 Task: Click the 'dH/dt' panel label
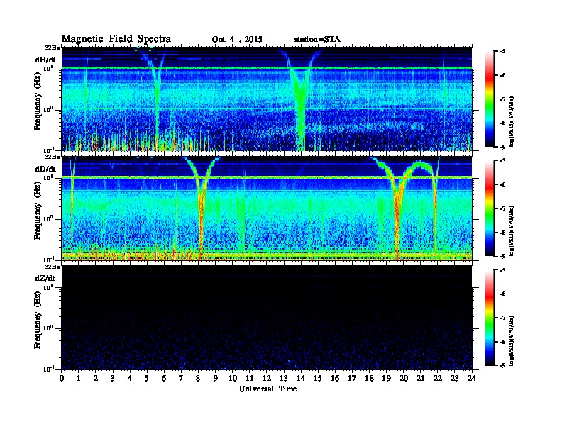pyautogui.click(x=45, y=60)
